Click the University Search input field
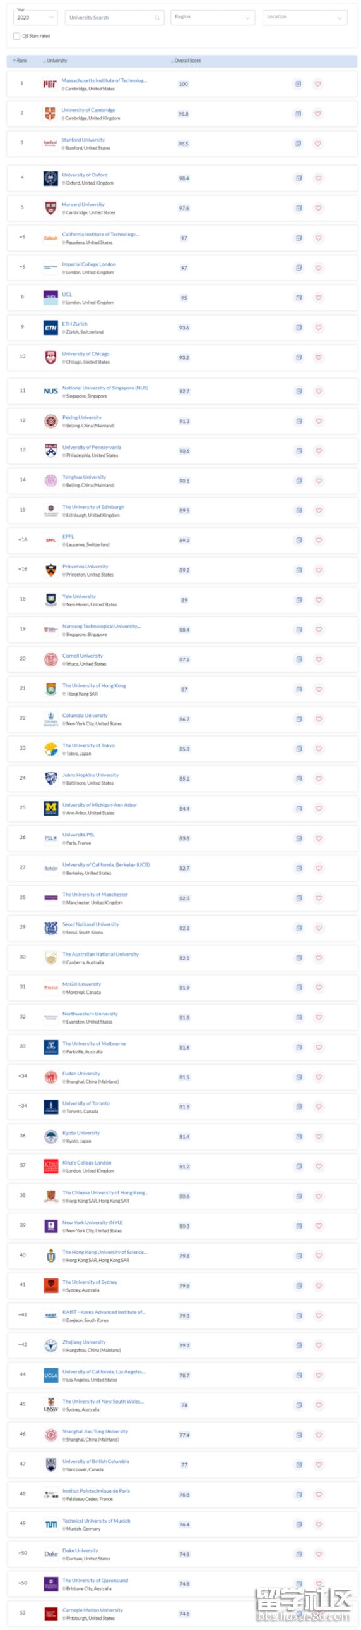This screenshot has width=361, height=1630. 114,18
